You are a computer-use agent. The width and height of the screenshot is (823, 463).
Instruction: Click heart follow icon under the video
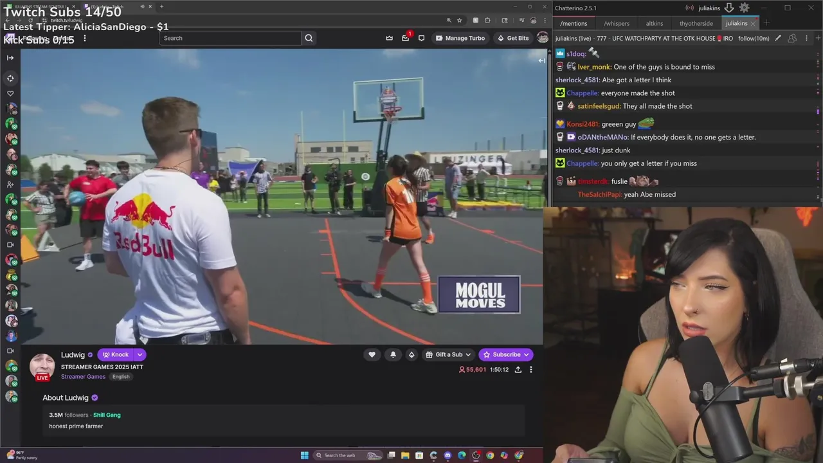click(x=372, y=354)
